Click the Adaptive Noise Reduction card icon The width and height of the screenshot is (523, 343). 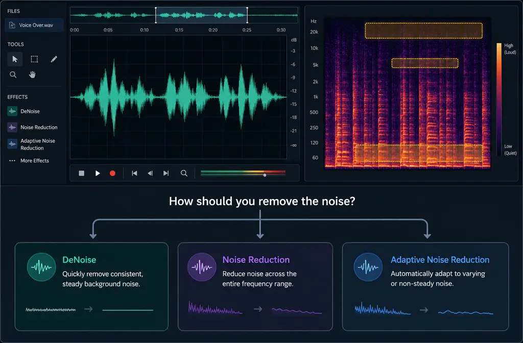[x=368, y=267]
